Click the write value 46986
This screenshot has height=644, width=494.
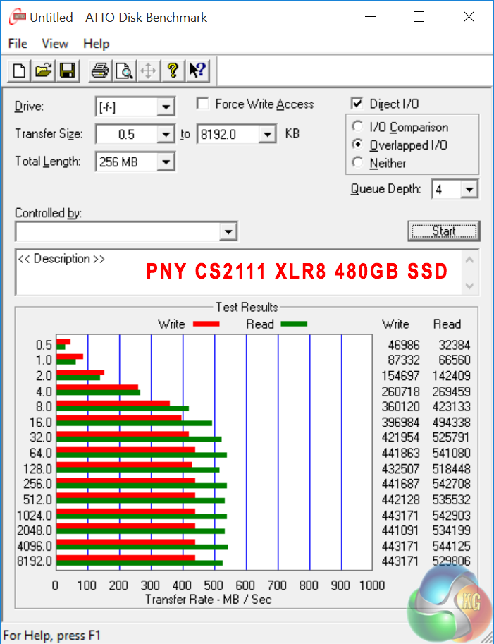404,346
